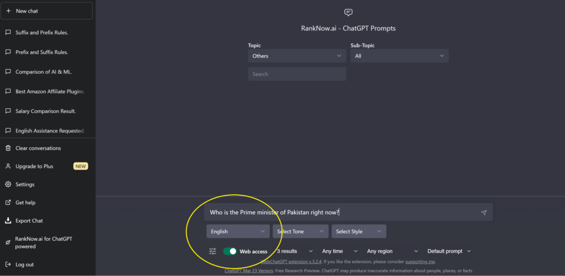The image size is (565, 276).
Task: Open the 3 results dropdown
Action: (x=295, y=251)
